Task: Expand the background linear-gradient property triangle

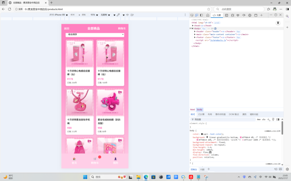Action: coord(207,137)
